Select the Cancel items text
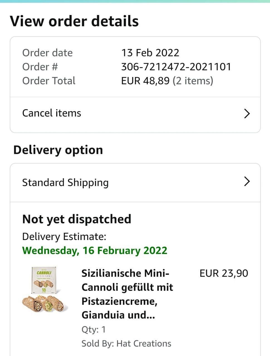Screen dimensions: 270x356 (x=51, y=113)
